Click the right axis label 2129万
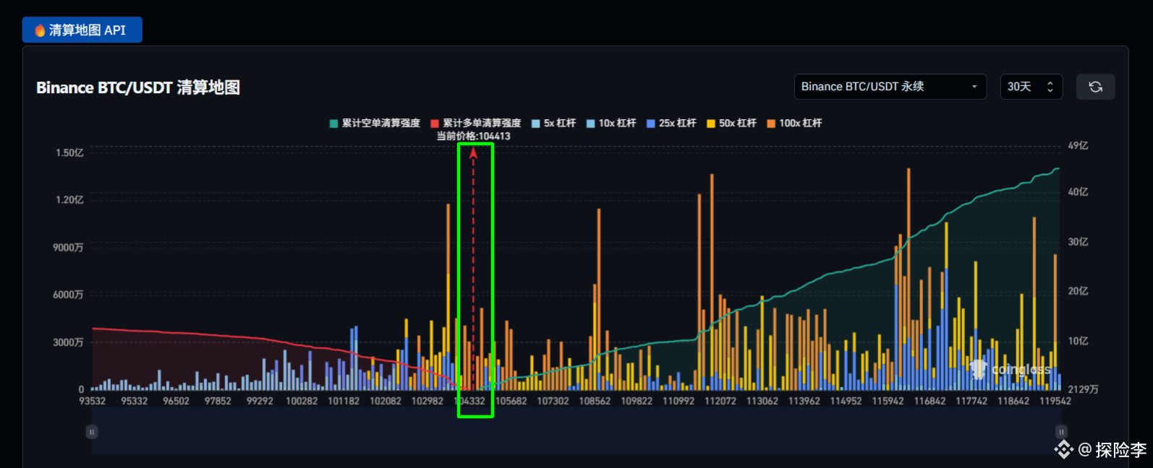Viewport: 1153px width, 468px height. coord(1084,389)
